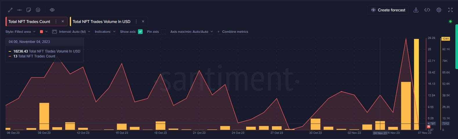Image resolution: width=458 pixels, height=139 pixels.
Task: Expand the Style: Filled area dropdown
Action: [20, 32]
